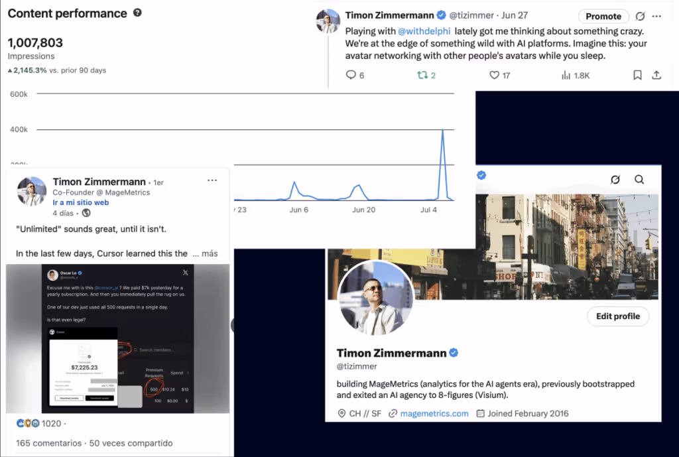Screen dimensions: 679x457
Task: Click the retweet icon showing 2
Action: (x=422, y=75)
